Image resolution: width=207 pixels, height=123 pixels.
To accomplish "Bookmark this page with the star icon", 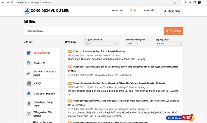I will click(180, 2).
